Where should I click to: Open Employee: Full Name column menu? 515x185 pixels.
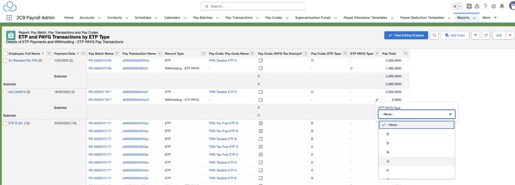[x=49, y=53]
